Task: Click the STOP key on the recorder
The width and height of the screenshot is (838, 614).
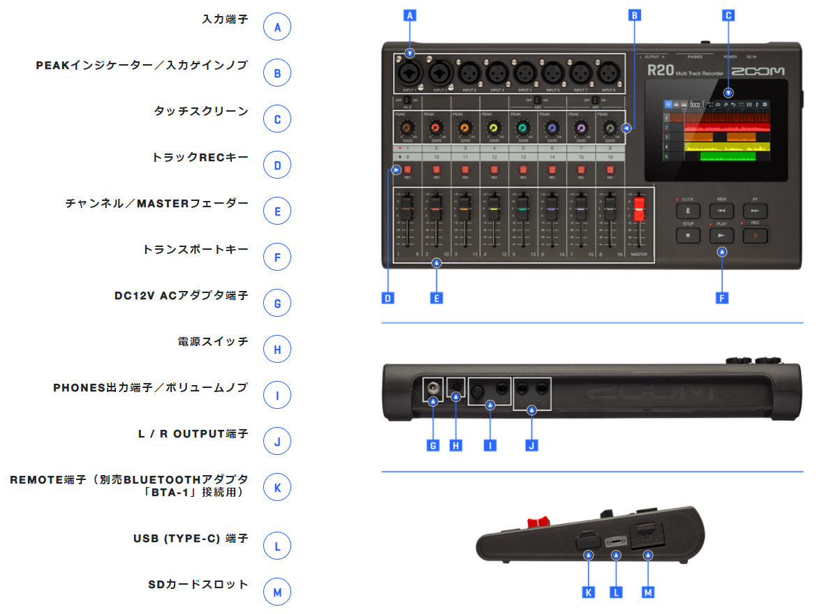Action: tap(689, 236)
